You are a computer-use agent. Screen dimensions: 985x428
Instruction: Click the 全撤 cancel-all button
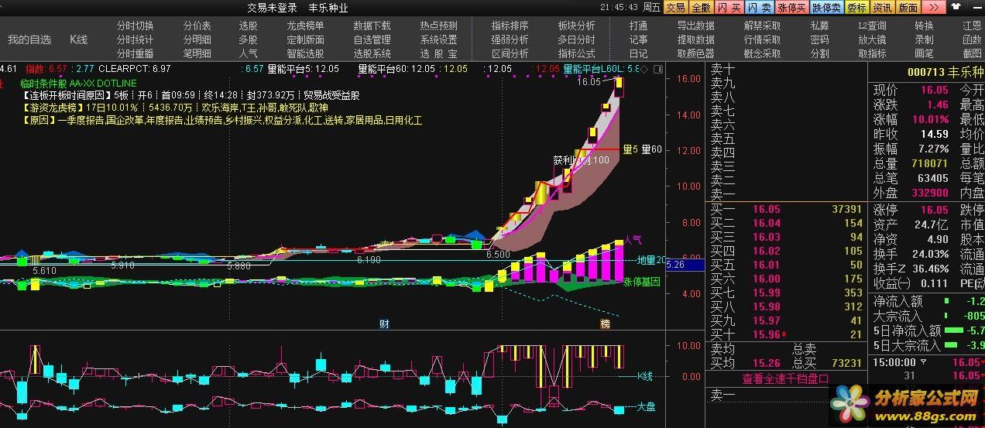click(x=701, y=7)
